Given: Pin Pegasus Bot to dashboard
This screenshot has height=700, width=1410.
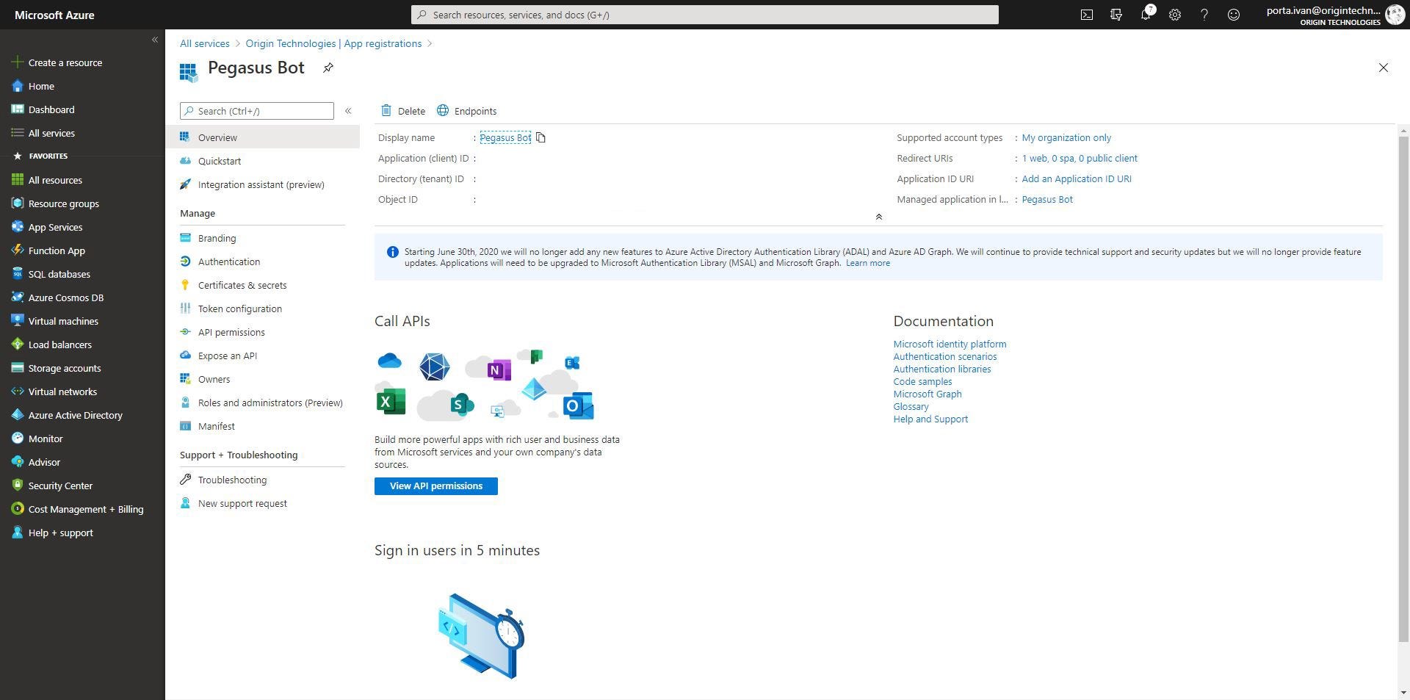Looking at the screenshot, I should click(x=328, y=68).
